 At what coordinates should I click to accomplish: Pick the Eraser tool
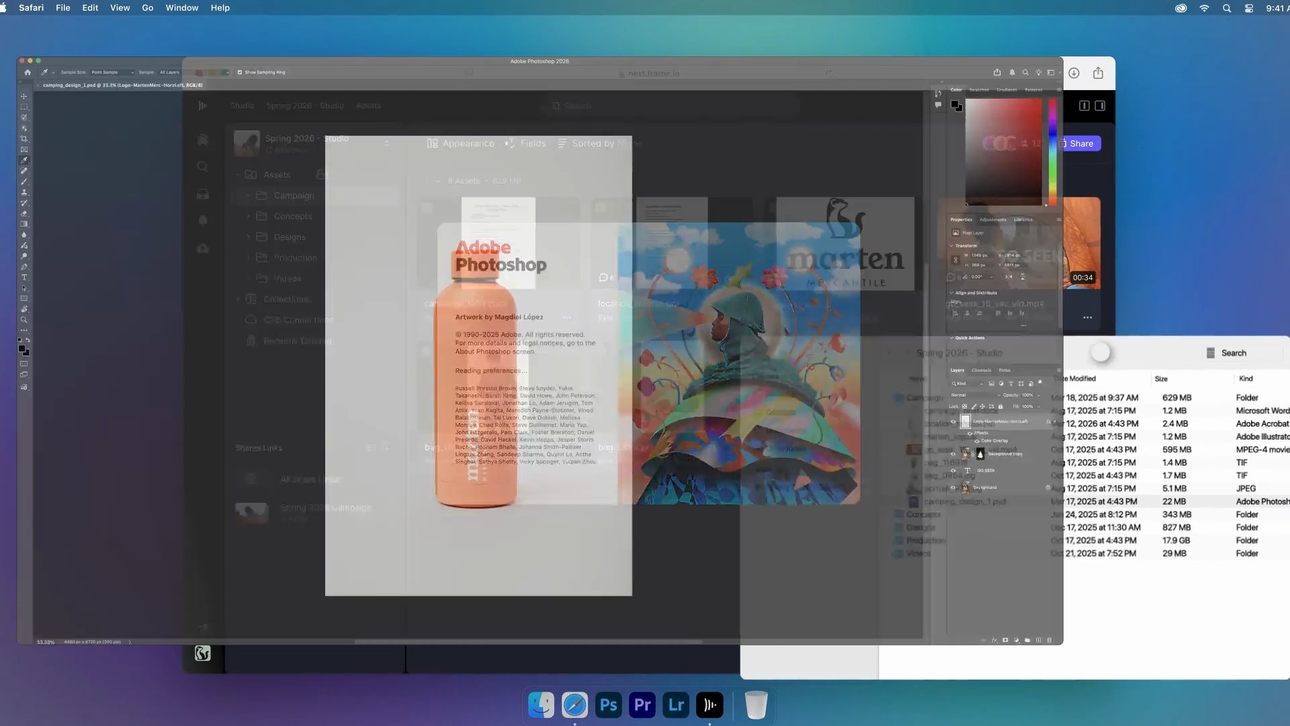[x=24, y=213]
